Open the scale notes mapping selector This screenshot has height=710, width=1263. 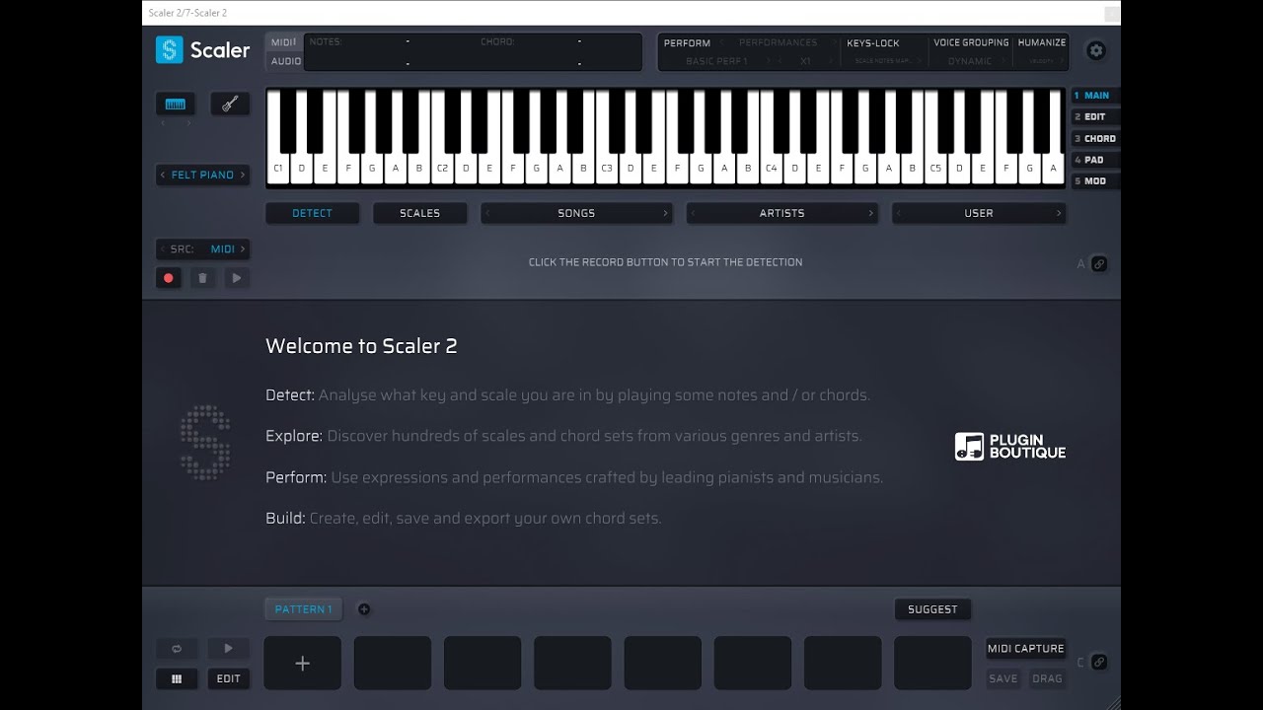coord(883,61)
